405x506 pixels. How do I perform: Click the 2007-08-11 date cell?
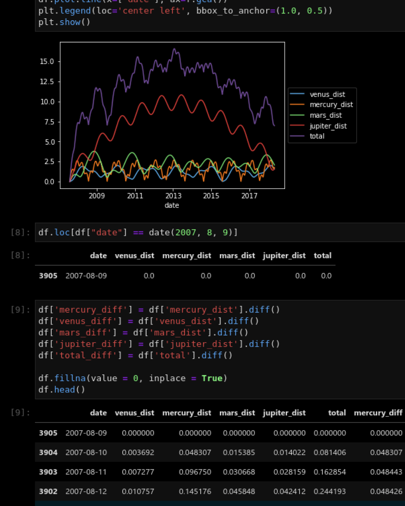click(x=86, y=472)
